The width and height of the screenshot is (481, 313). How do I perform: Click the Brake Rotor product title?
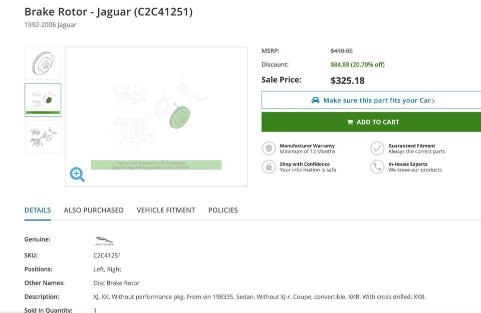(x=108, y=12)
